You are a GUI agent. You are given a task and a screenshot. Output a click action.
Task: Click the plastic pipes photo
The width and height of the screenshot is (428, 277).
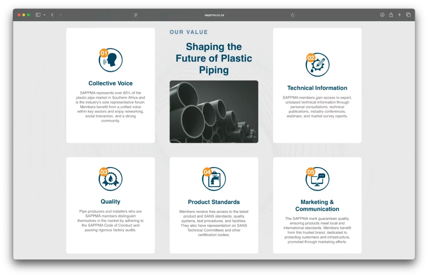[x=214, y=112]
